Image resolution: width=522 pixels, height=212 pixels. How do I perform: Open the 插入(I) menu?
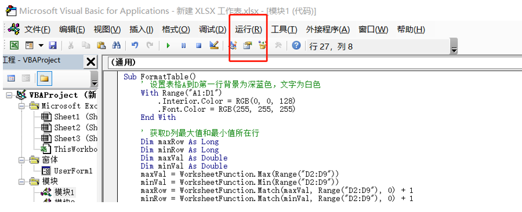coord(141,30)
